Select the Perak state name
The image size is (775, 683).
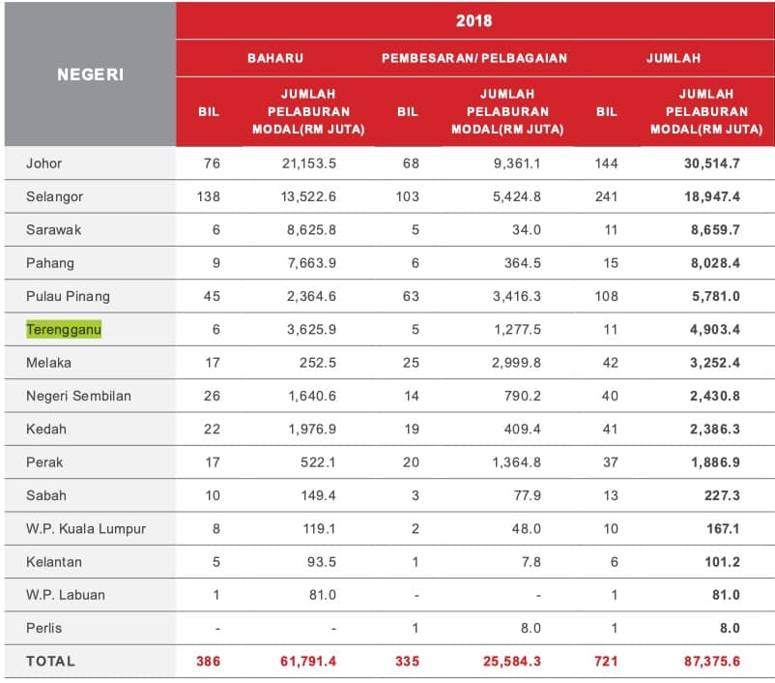(44, 462)
